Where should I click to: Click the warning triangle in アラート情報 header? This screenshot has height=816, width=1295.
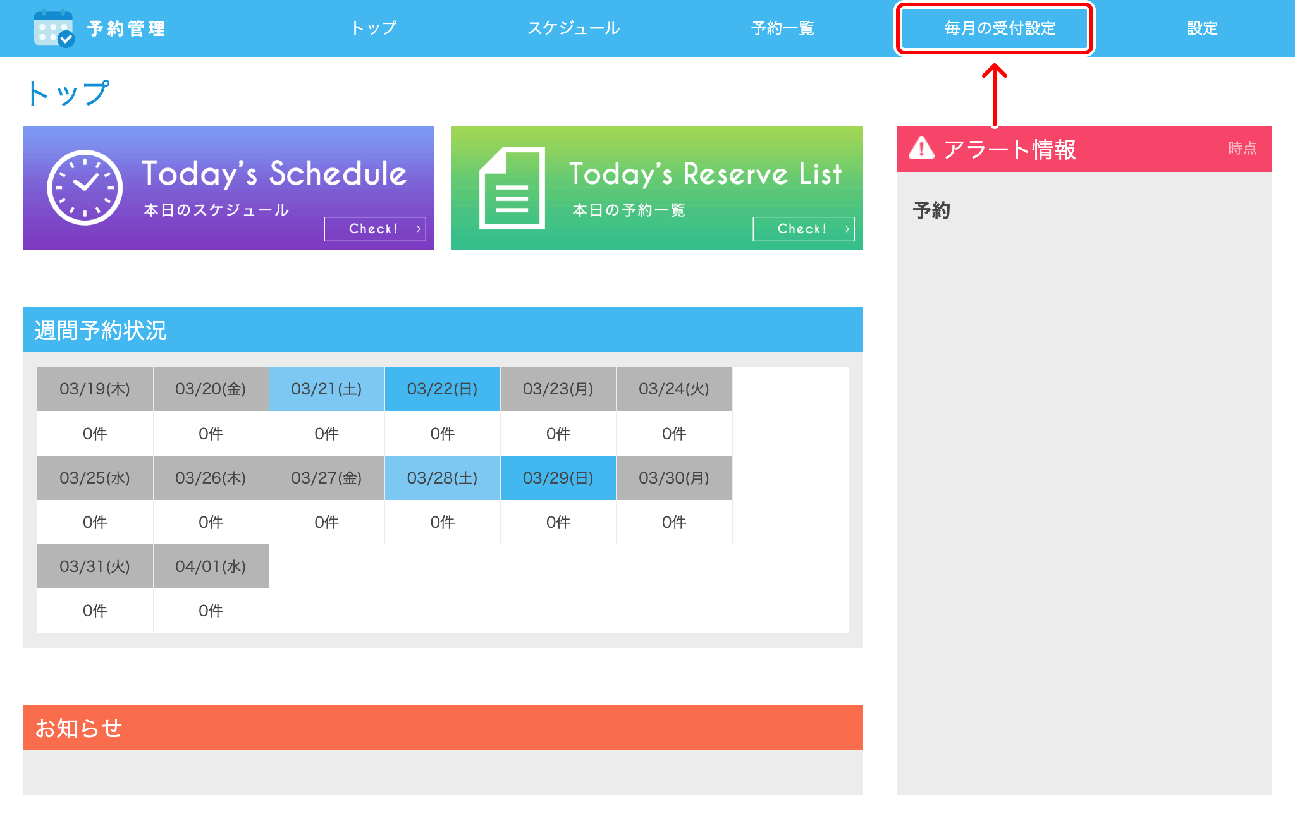921,149
